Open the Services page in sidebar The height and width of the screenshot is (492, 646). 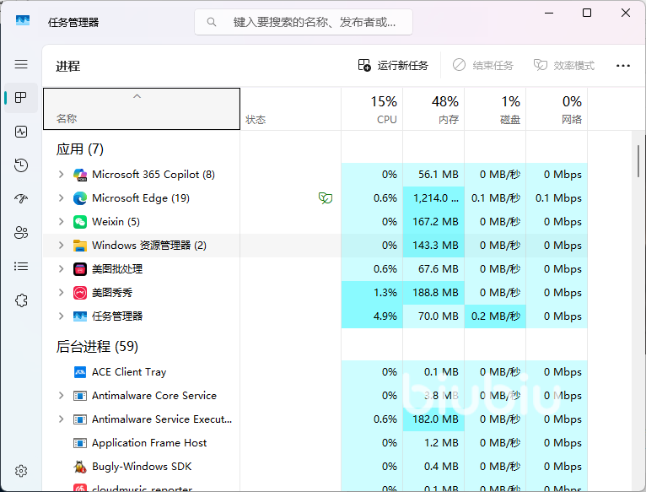(21, 300)
